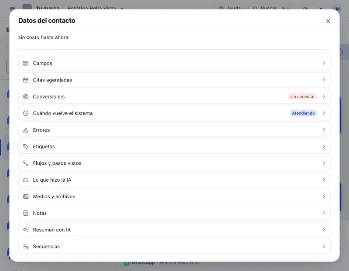349x271 pixels.
Task: Open the Citas agendadas label
Action: (52, 80)
